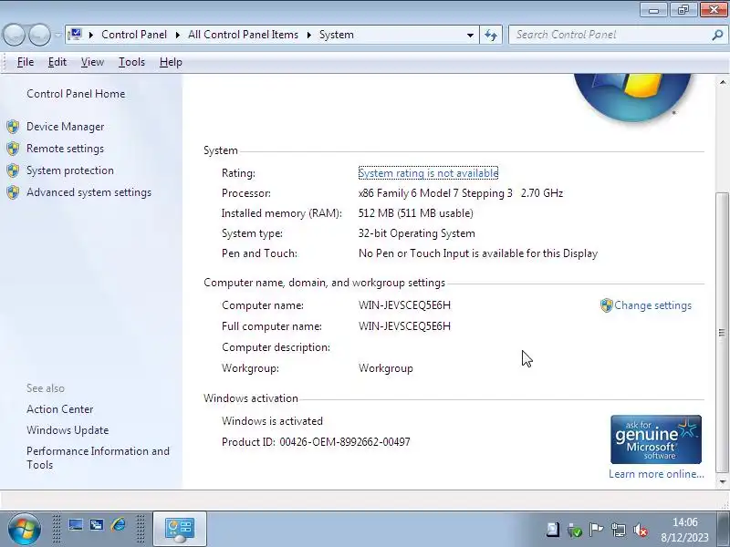
Task: Open the File menu
Action: pos(26,62)
